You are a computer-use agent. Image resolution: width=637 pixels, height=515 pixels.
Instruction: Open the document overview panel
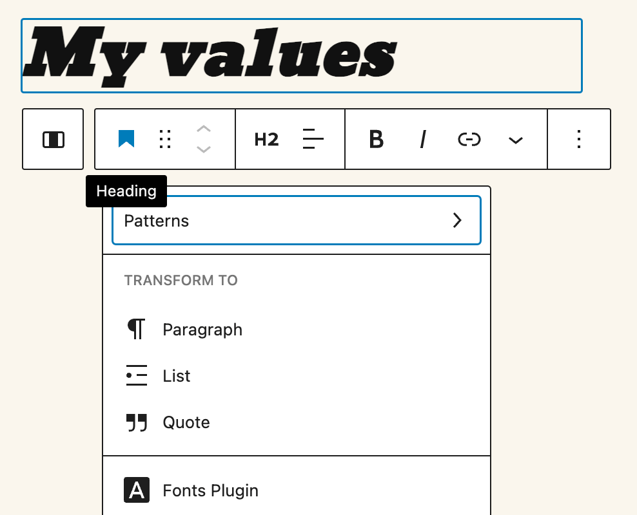coord(53,139)
